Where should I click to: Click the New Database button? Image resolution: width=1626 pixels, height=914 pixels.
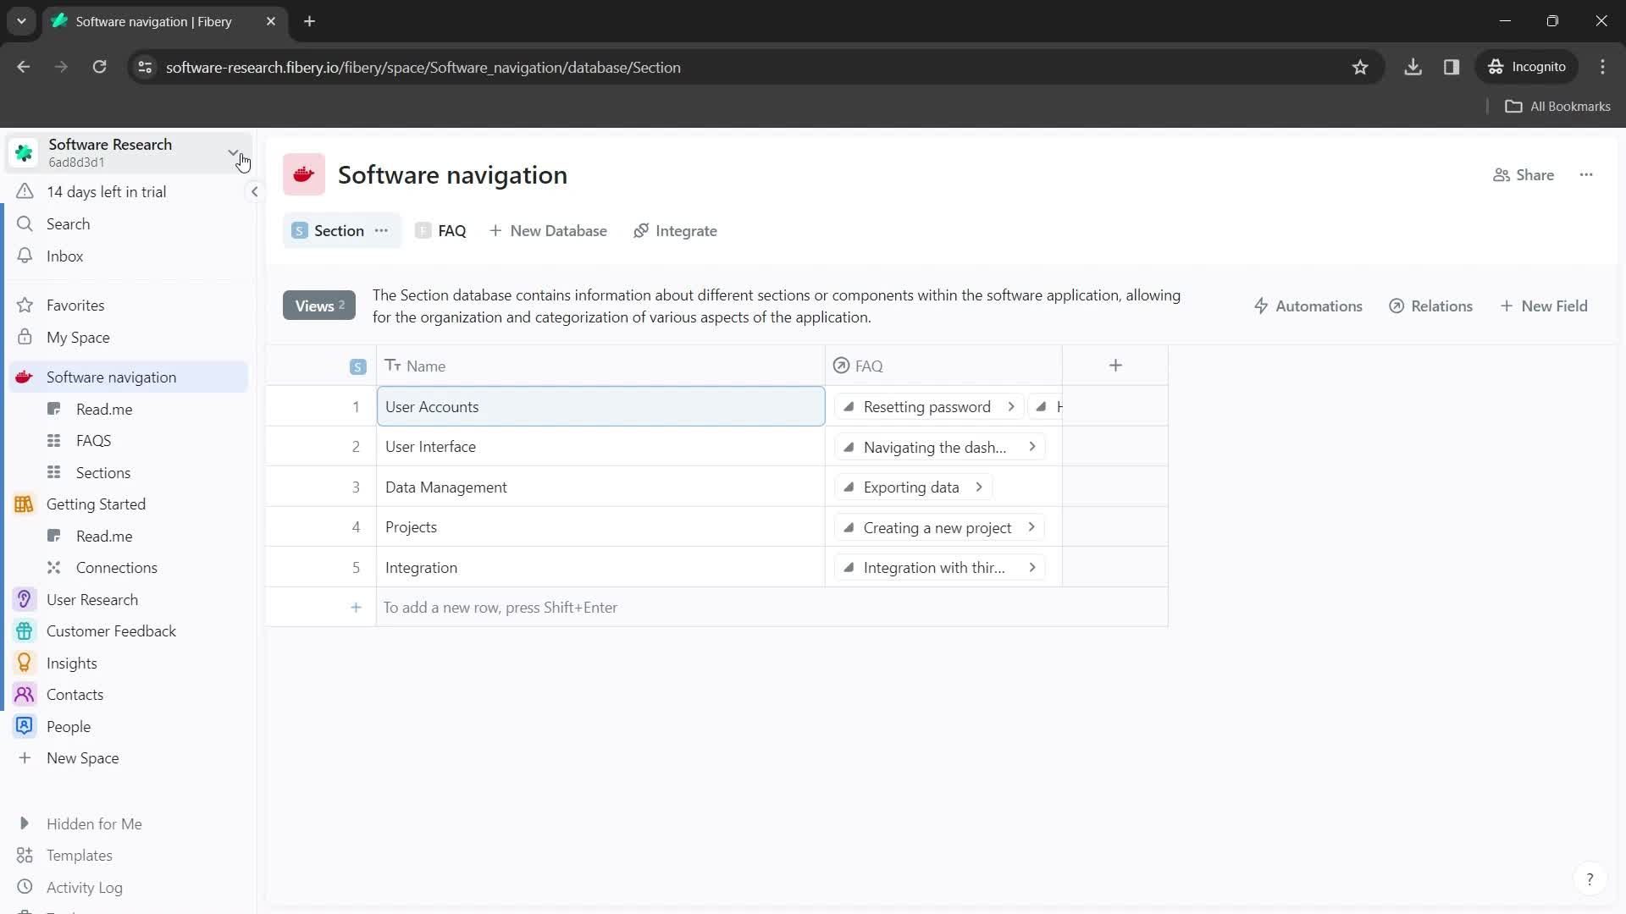click(x=548, y=231)
